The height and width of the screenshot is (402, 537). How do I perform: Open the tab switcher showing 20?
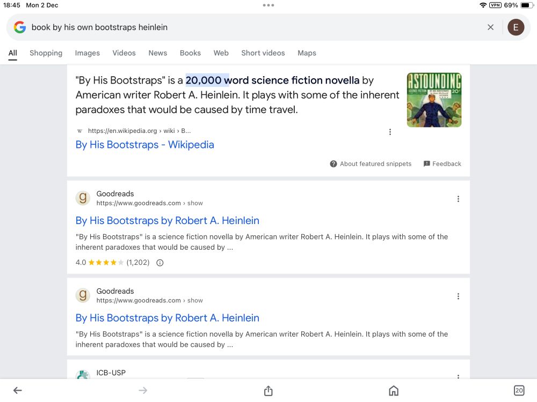[x=519, y=390]
